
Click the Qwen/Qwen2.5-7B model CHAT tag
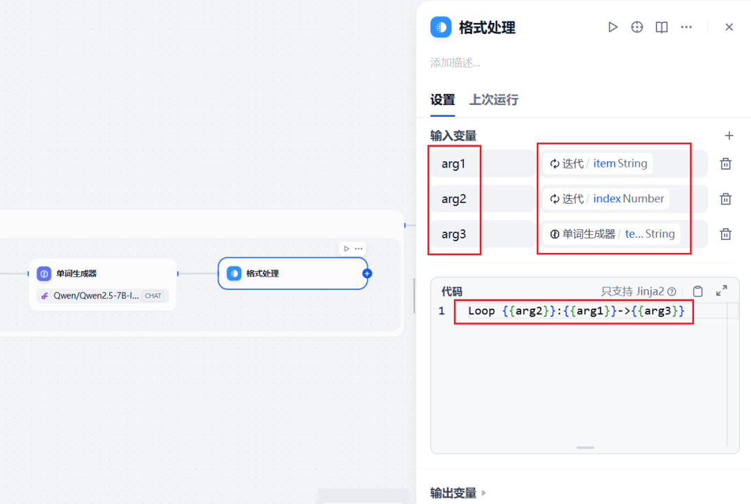103,295
